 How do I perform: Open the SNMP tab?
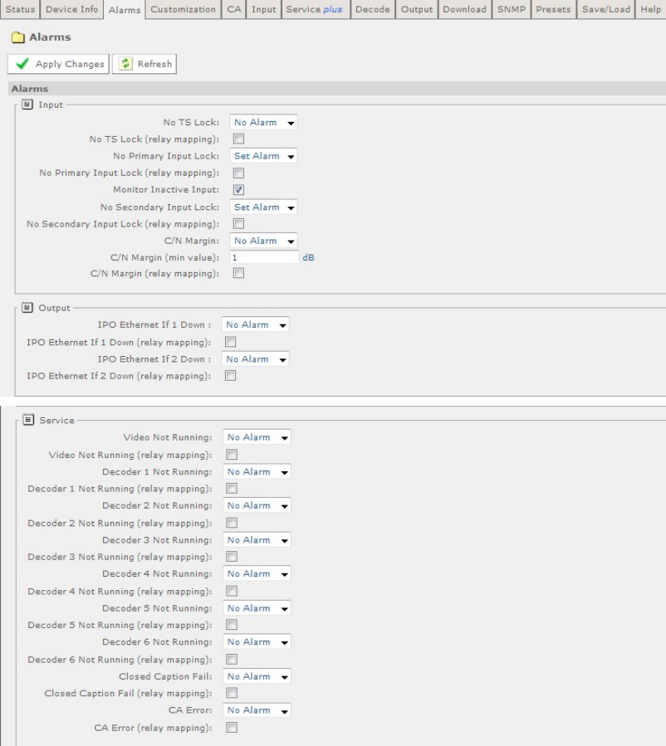click(x=512, y=9)
